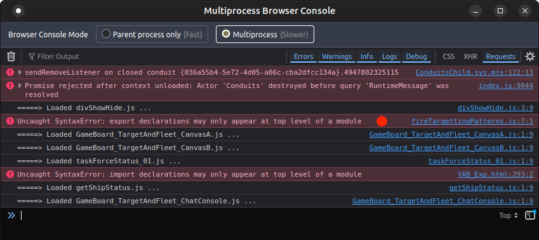Click error icon on Promise rejected row
The image size is (539, 240).
[10, 85]
